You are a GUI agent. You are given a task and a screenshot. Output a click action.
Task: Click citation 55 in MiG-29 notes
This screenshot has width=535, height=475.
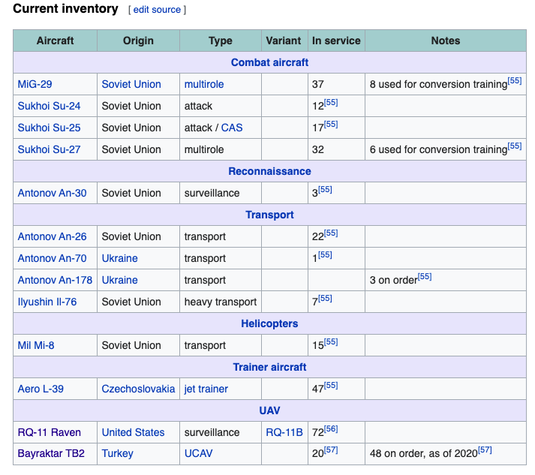tap(515, 81)
